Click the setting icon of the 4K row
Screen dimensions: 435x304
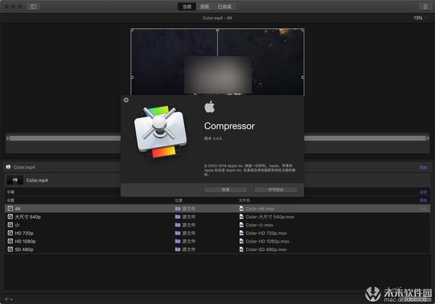click(10, 209)
